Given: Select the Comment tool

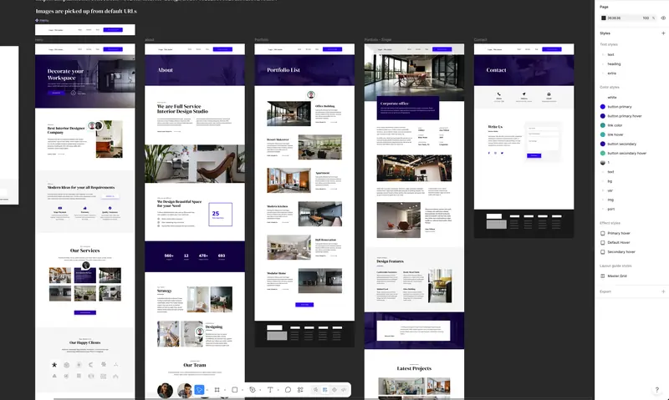Looking at the screenshot, I should [288, 390].
